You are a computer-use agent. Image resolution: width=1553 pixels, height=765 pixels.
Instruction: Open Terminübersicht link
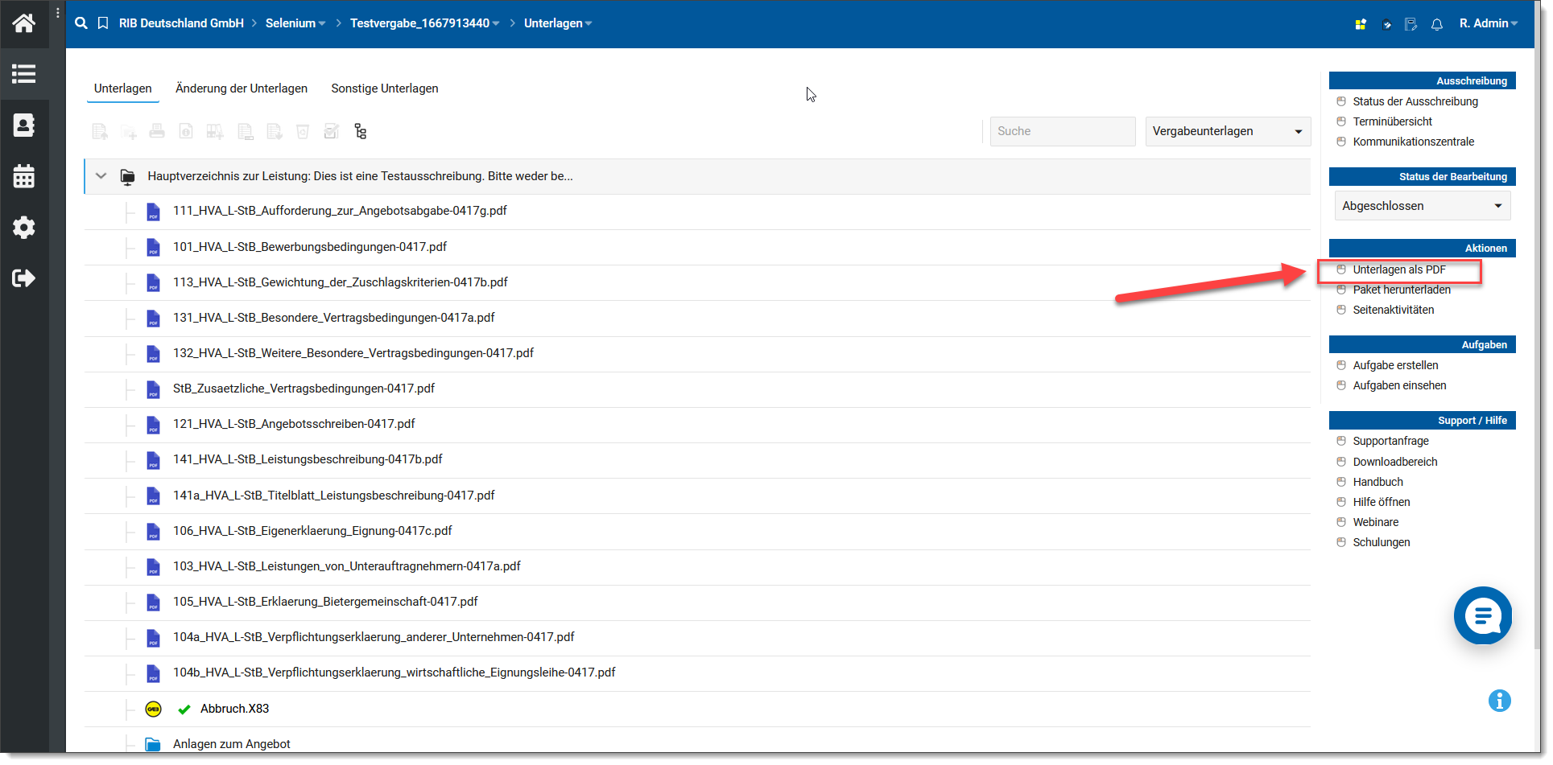(x=1393, y=121)
